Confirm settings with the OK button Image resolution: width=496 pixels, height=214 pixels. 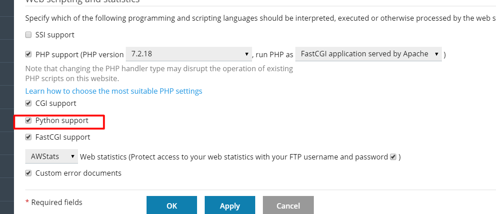coord(172,205)
